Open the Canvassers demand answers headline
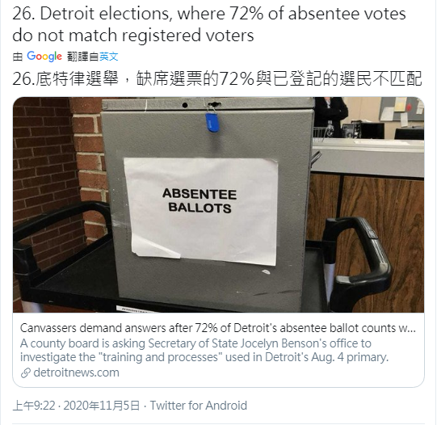The image size is (437, 425). coord(218,328)
